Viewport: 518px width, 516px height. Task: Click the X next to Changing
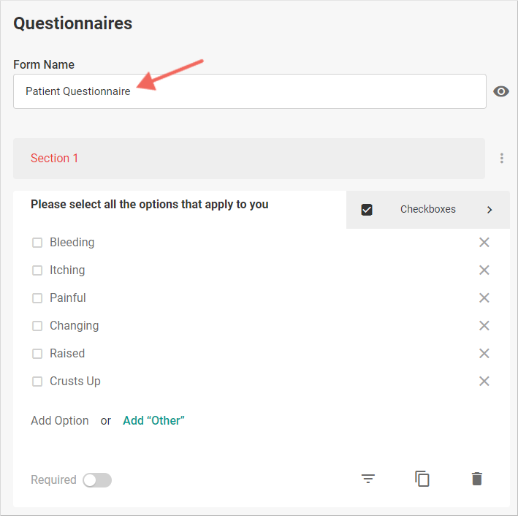point(484,325)
